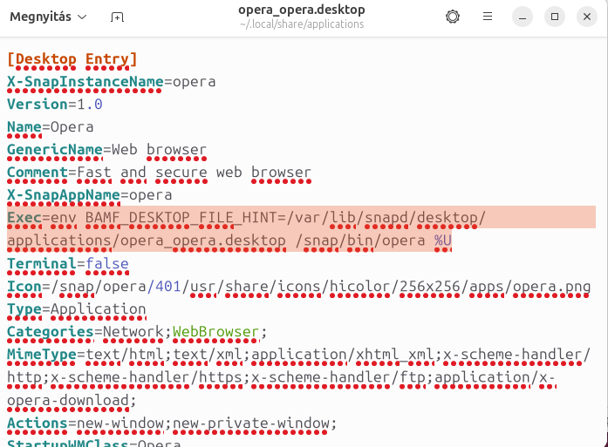Click the Actions=new-window;new-private-window; line
This screenshot has width=608, height=447.
pyautogui.click(x=172, y=423)
